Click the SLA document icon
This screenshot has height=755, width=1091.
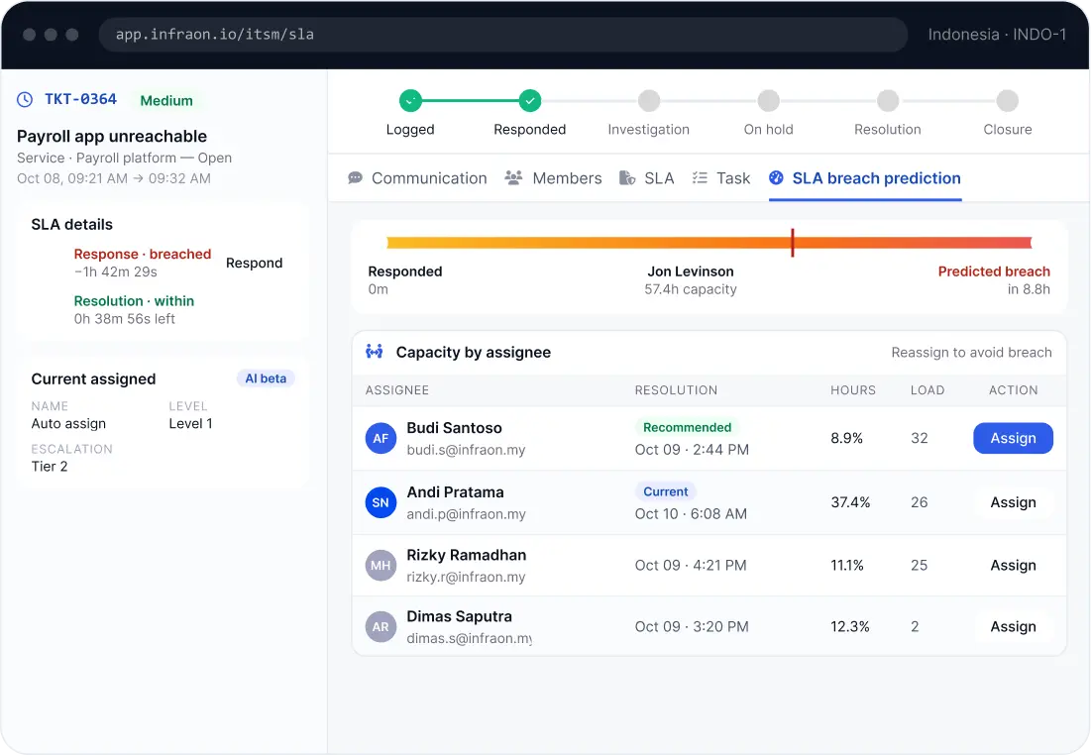tap(627, 178)
